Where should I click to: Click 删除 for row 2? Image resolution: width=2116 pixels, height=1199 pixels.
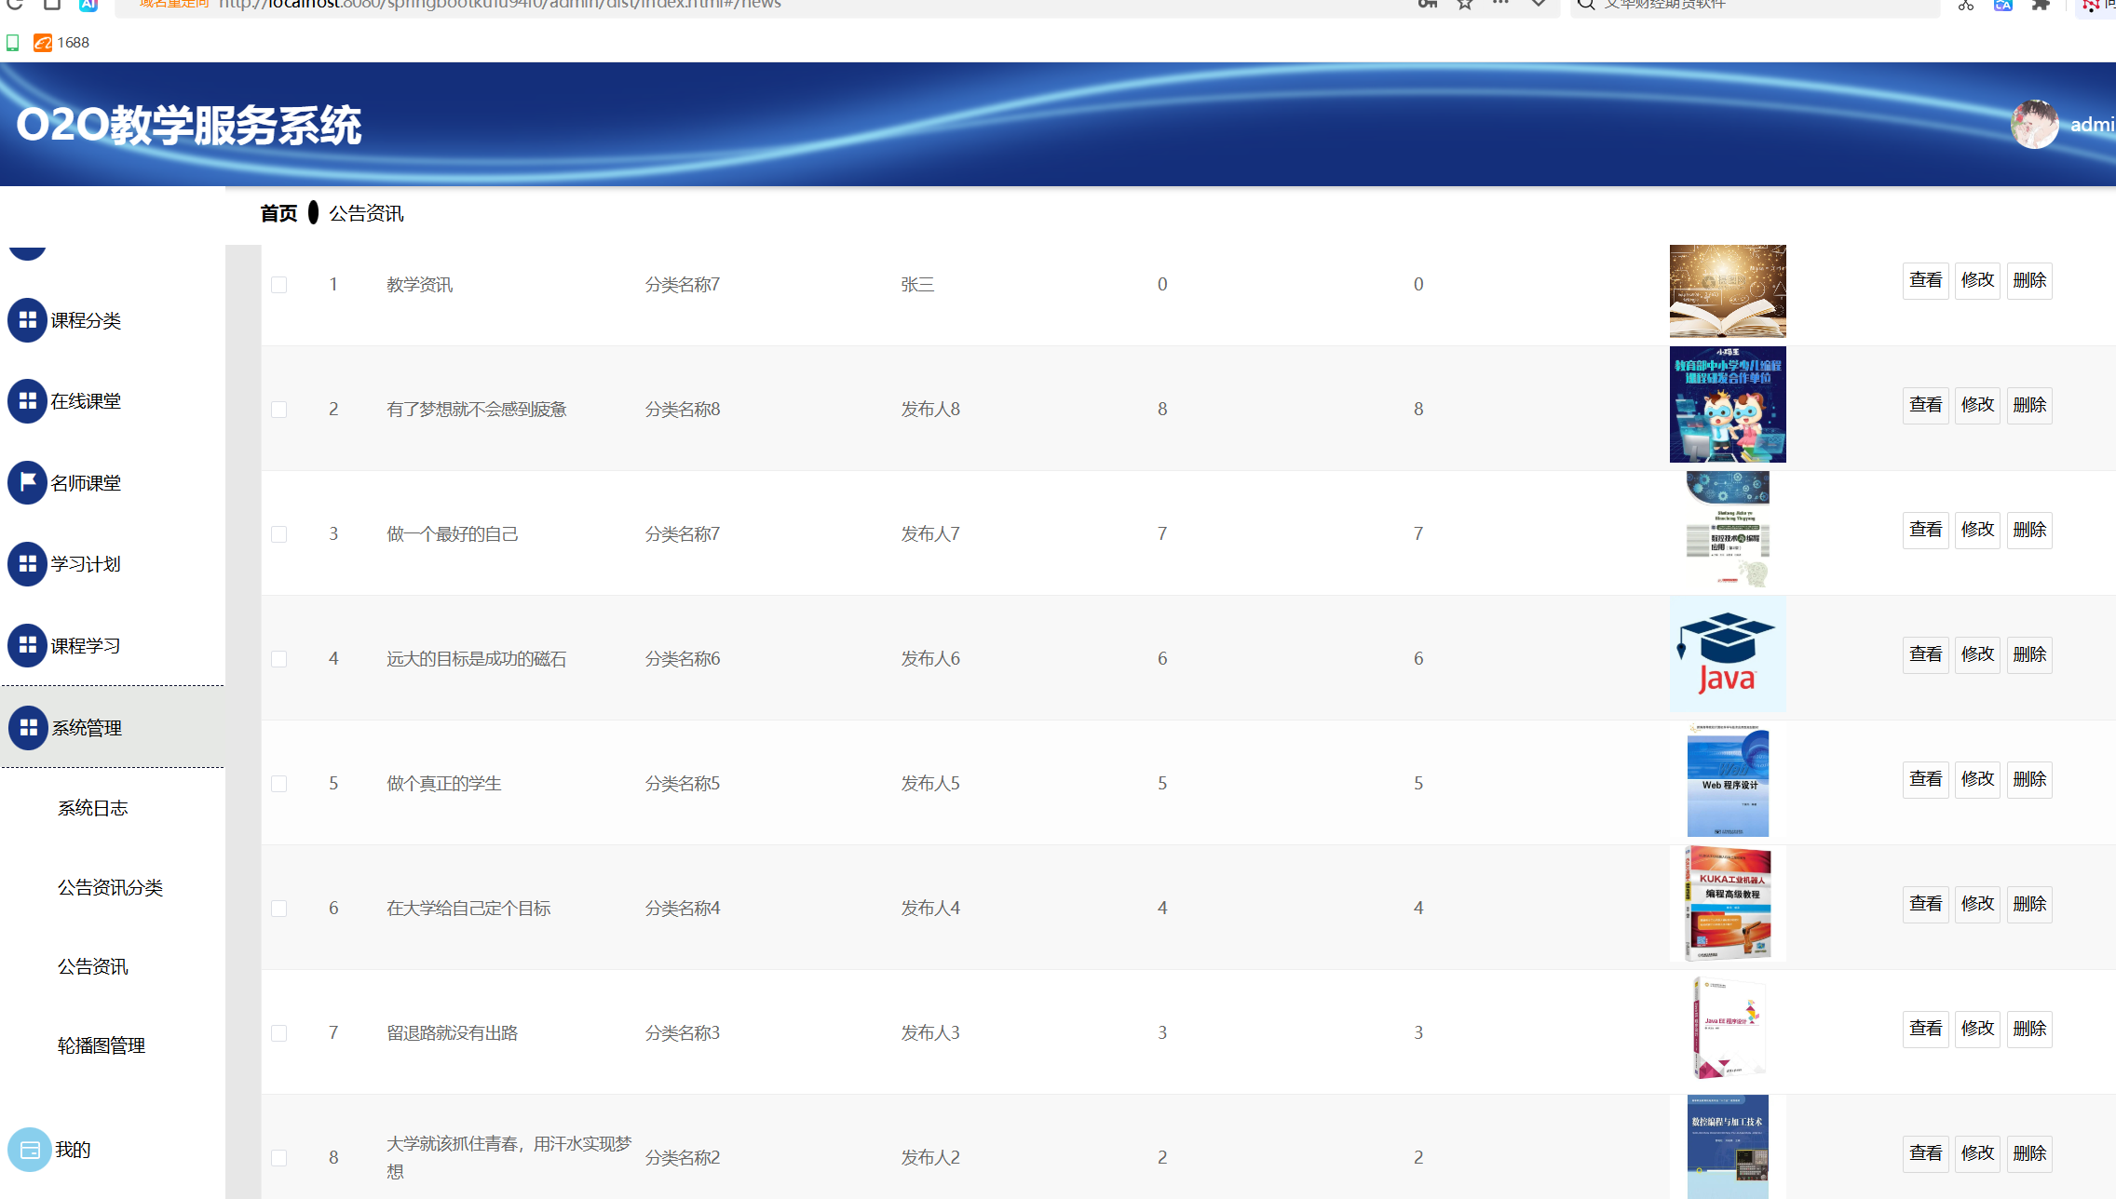click(x=2029, y=405)
